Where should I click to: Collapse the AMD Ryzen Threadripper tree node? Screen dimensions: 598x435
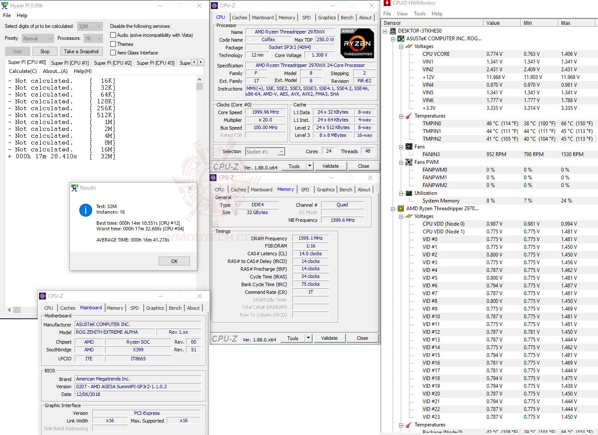pyautogui.click(x=393, y=209)
